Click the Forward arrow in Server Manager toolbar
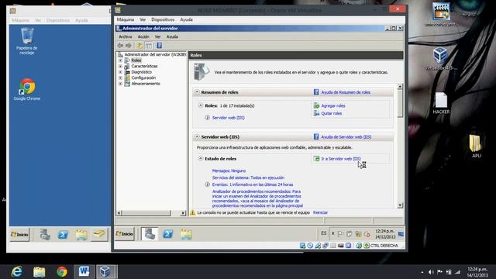Viewport: 496px width, 279px height. point(129,46)
